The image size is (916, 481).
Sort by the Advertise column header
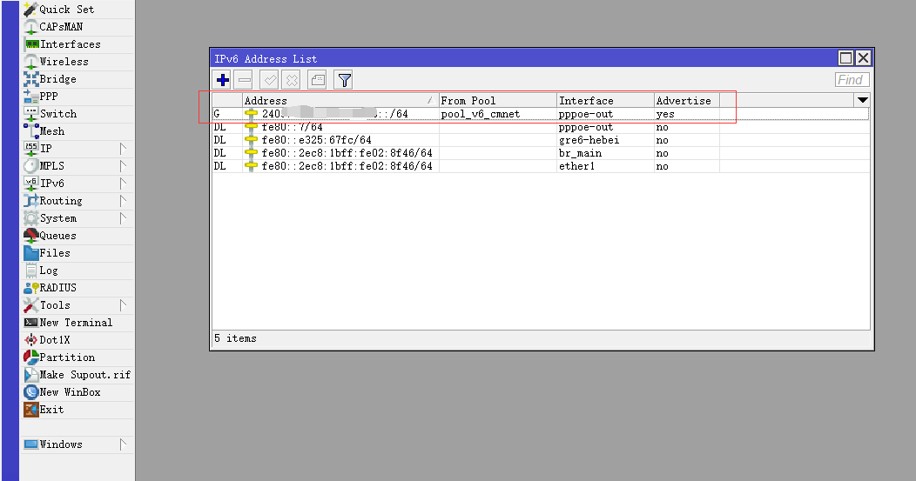pos(686,100)
